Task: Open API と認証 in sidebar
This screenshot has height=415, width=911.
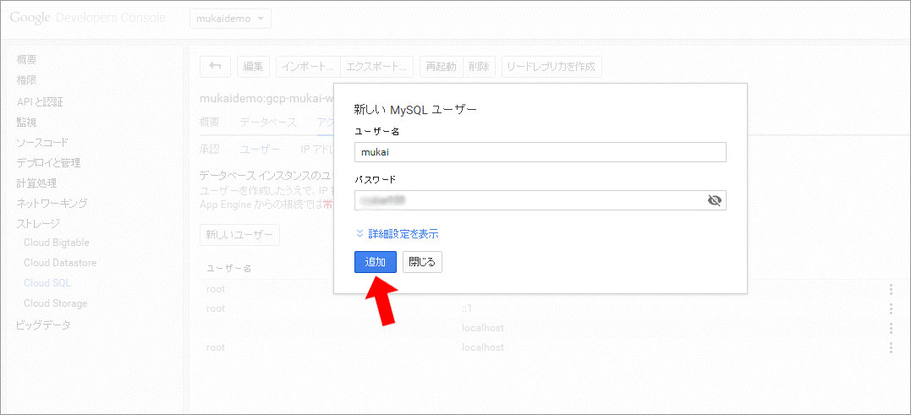Action: (x=40, y=102)
